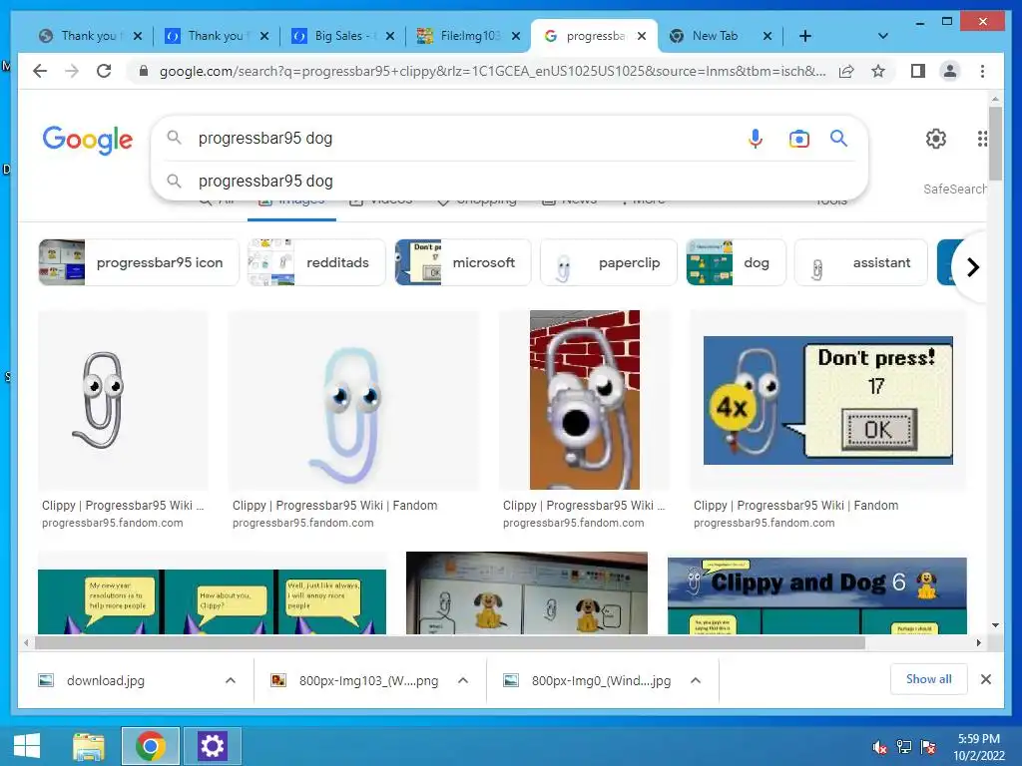
Task: Click the muted volume tray icon
Action: 880,747
